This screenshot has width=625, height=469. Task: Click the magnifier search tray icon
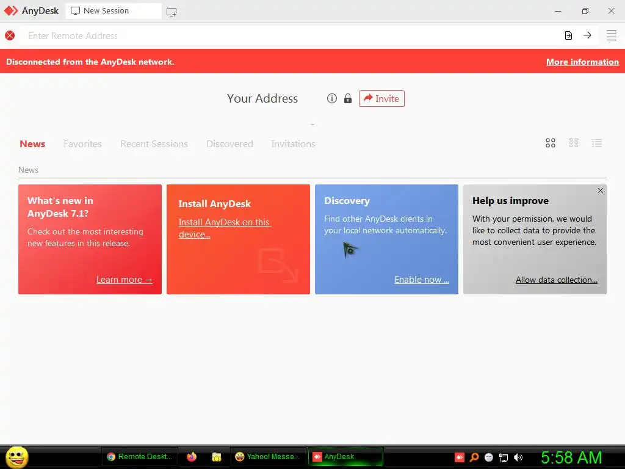click(474, 457)
